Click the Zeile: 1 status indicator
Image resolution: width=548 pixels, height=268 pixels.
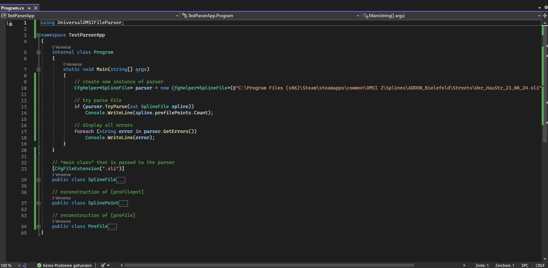[x=482, y=265]
